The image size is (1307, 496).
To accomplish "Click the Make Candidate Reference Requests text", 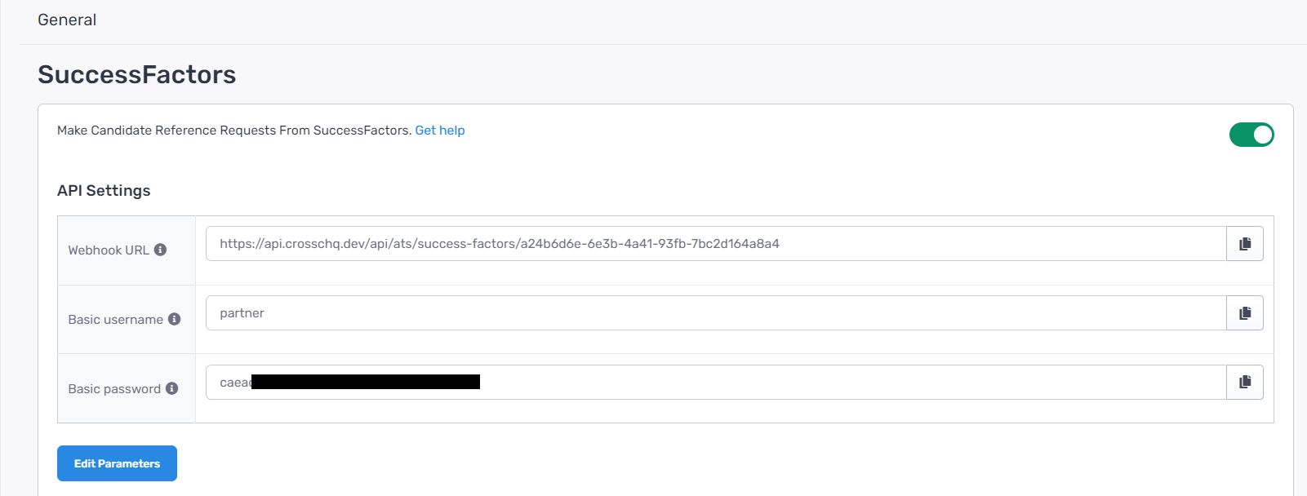I will pyautogui.click(x=234, y=131).
